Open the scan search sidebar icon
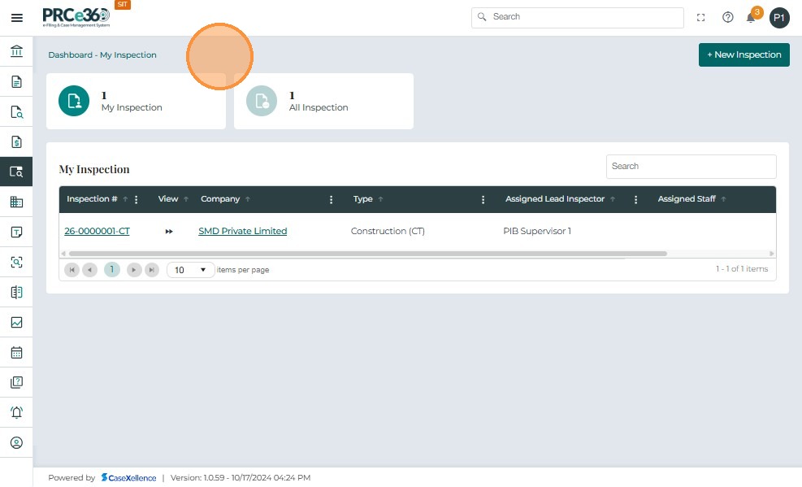This screenshot has height=487, width=802. 16,263
